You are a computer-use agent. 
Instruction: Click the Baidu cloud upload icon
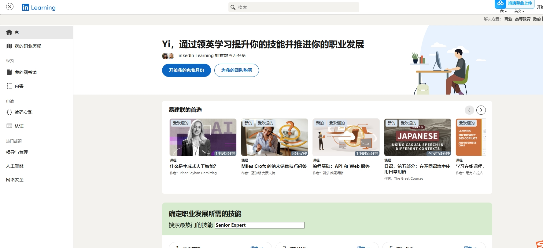pos(500,3)
